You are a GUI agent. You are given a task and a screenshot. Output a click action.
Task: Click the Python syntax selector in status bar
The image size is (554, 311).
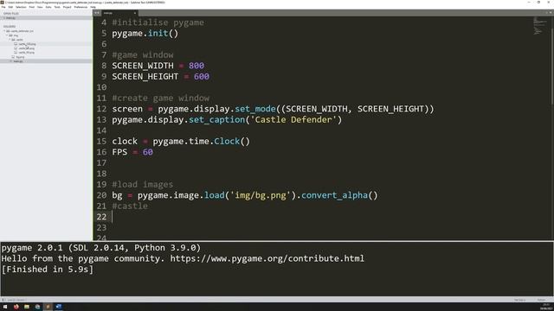(541, 300)
